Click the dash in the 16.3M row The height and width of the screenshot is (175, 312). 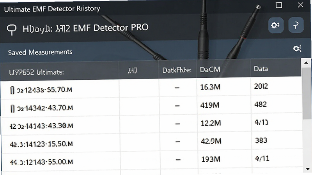tap(177, 87)
